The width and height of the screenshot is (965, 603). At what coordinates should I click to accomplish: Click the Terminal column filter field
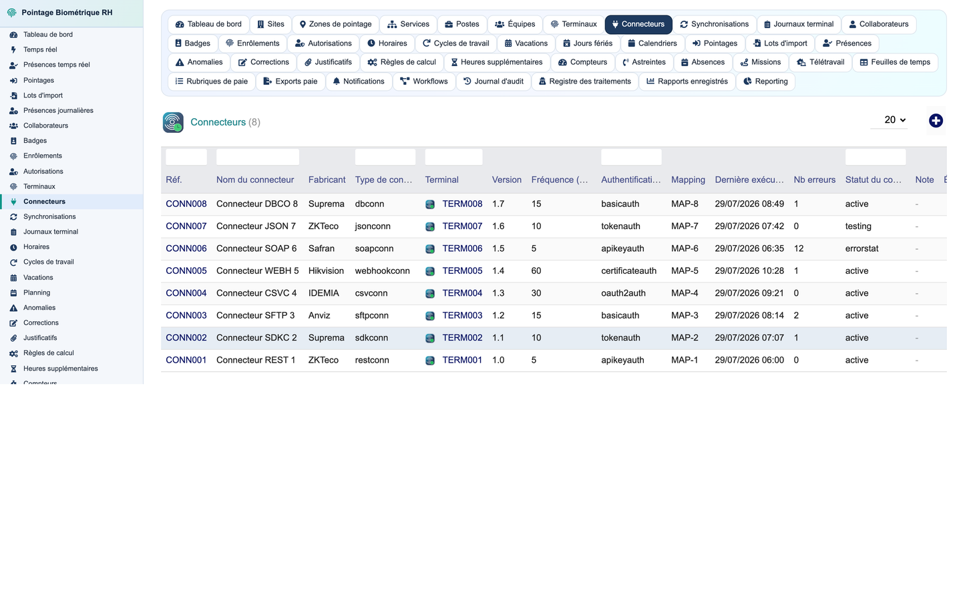[453, 157]
